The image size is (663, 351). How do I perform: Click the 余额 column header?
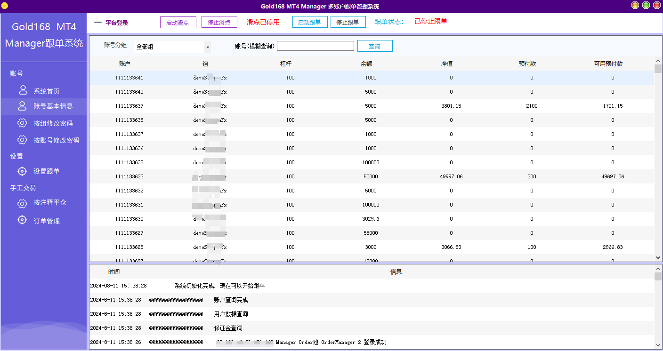click(x=366, y=64)
